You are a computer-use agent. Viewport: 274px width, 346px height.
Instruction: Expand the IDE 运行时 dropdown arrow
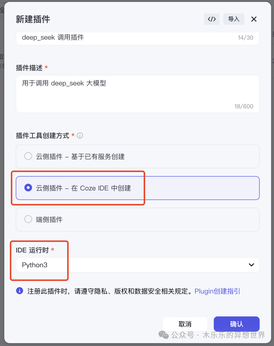click(251, 265)
